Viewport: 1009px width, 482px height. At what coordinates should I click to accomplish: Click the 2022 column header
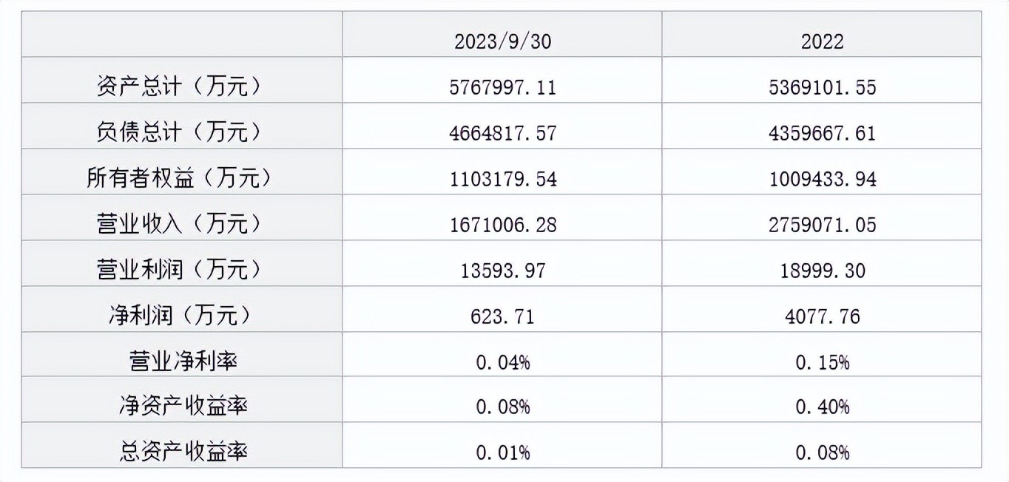click(x=822, y=41)
